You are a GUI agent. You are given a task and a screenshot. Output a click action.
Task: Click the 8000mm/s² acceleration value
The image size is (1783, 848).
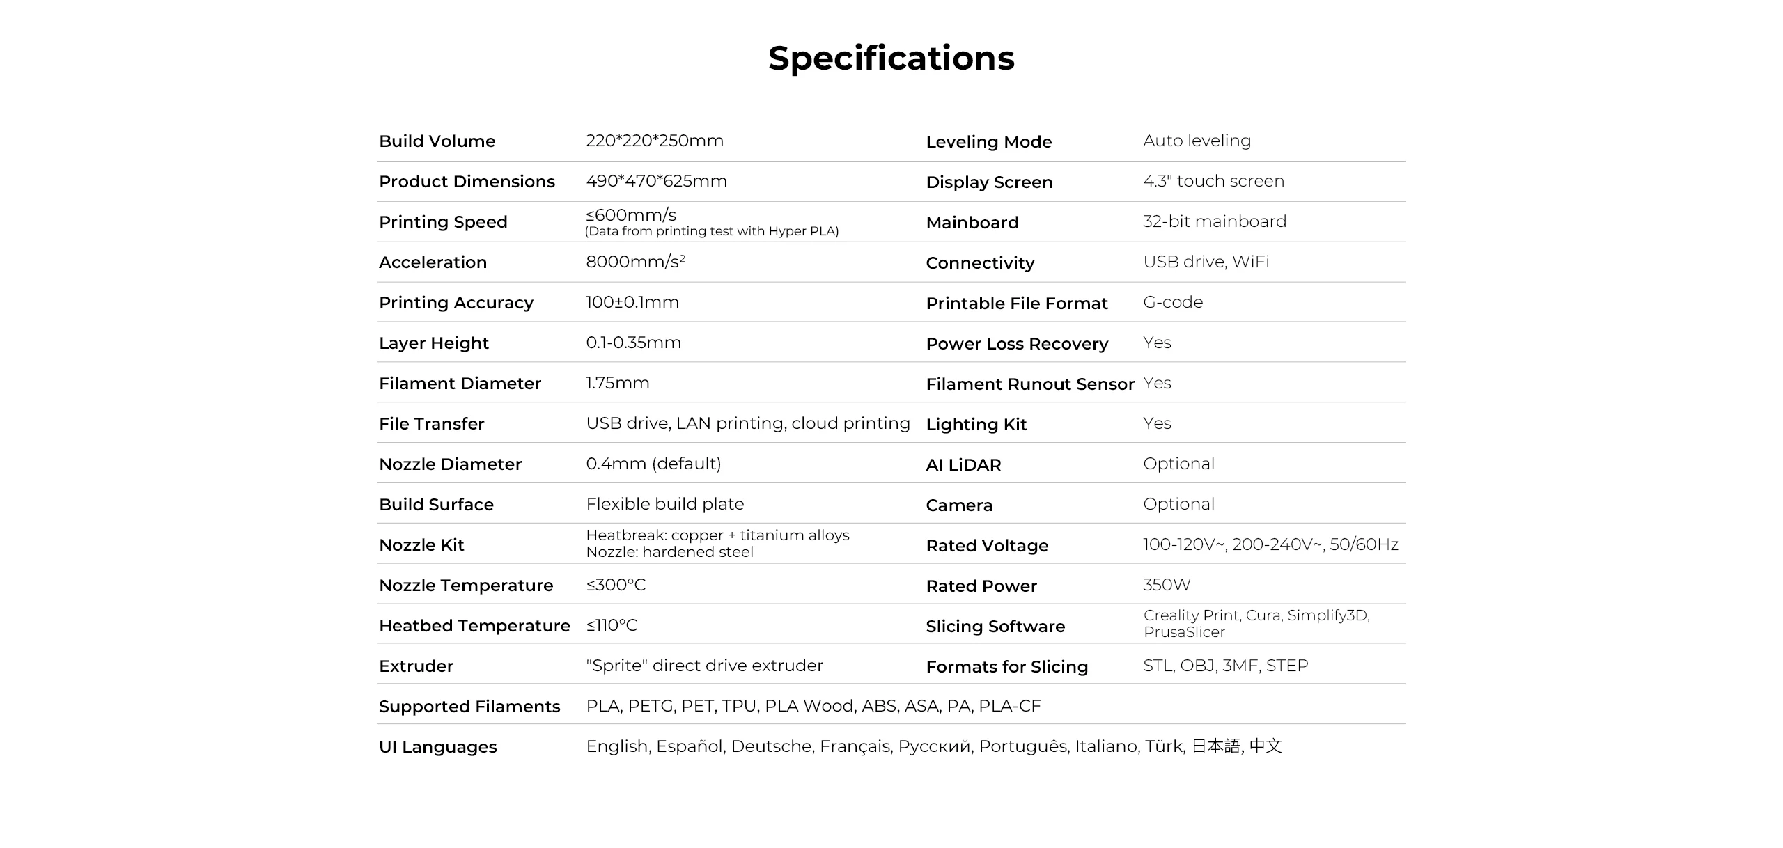pos(636,262)
